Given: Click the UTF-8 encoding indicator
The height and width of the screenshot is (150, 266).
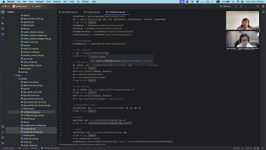Looking at the screenshot, I should click(249, 148).
